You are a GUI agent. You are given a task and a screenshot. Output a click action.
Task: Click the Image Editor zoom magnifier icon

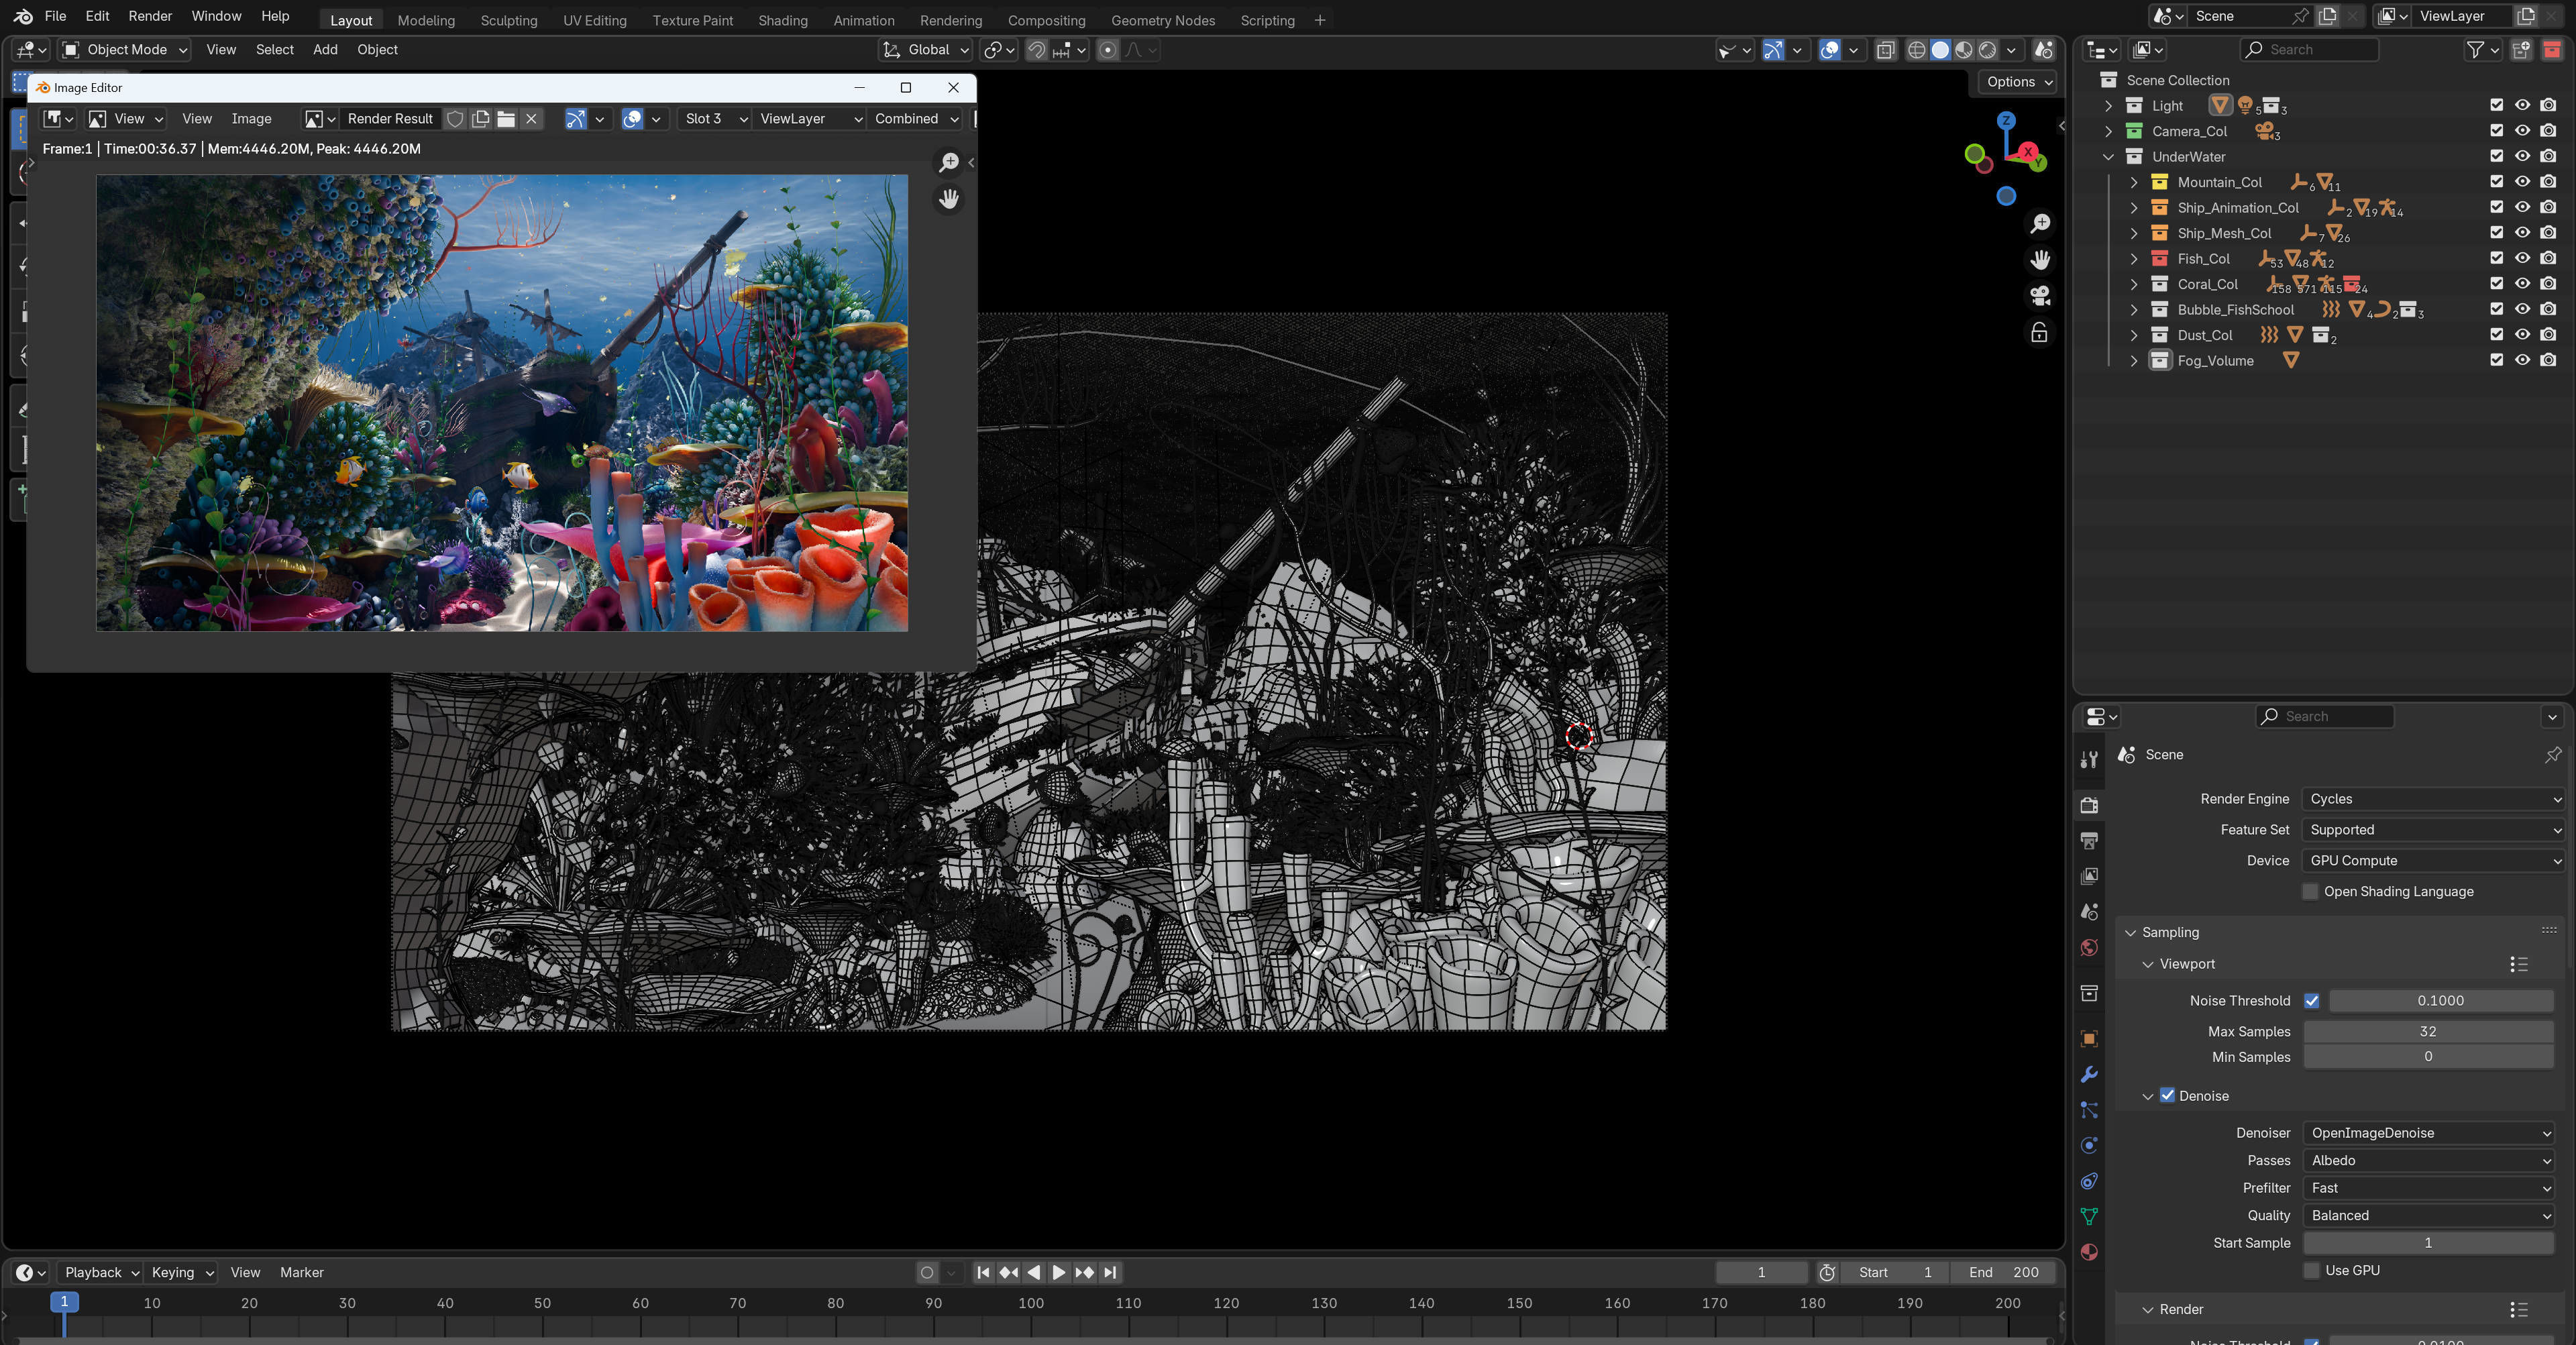pos(948,162)
